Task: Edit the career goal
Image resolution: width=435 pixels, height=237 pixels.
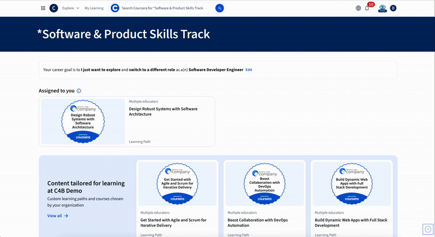Action: pos(248,69)
